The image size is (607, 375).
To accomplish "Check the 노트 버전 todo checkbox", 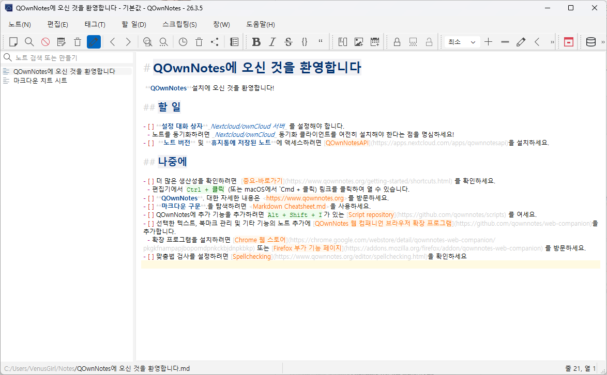I will [151, 143].
